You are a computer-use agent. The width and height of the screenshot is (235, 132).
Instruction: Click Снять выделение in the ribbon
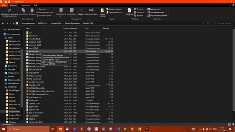[156, 12]
